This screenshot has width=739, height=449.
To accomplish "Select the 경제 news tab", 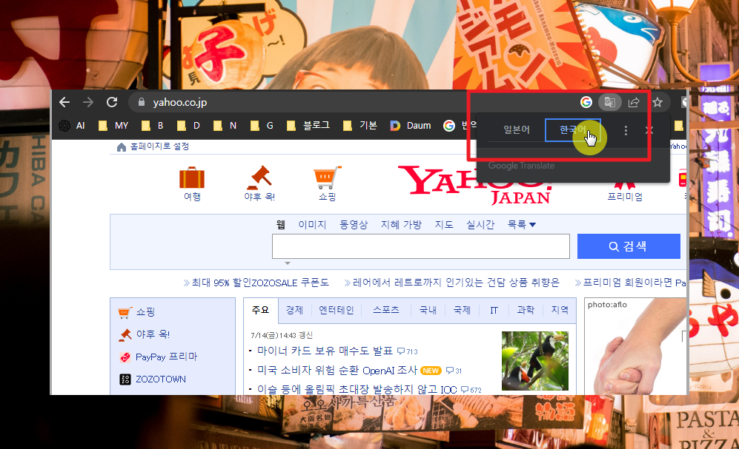I will click(x=294, y=310).
